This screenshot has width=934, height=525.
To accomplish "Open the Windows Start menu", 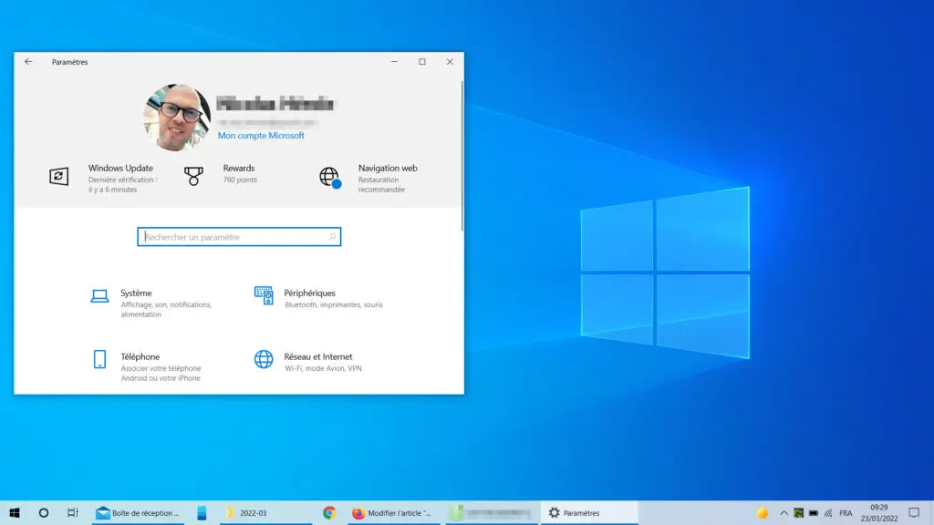I will point(15,512).
